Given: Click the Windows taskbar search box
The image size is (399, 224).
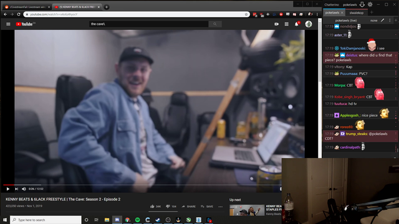Looking at the screenshot, I should click(46, 220).
